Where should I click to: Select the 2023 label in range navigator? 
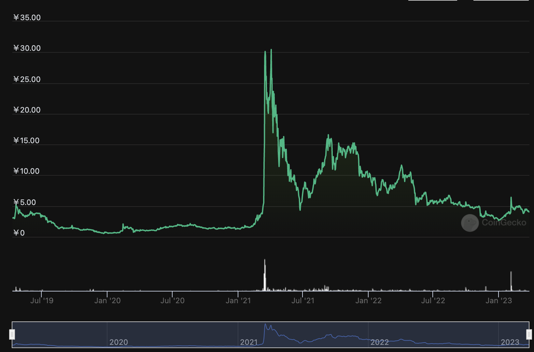coord(510,342)
